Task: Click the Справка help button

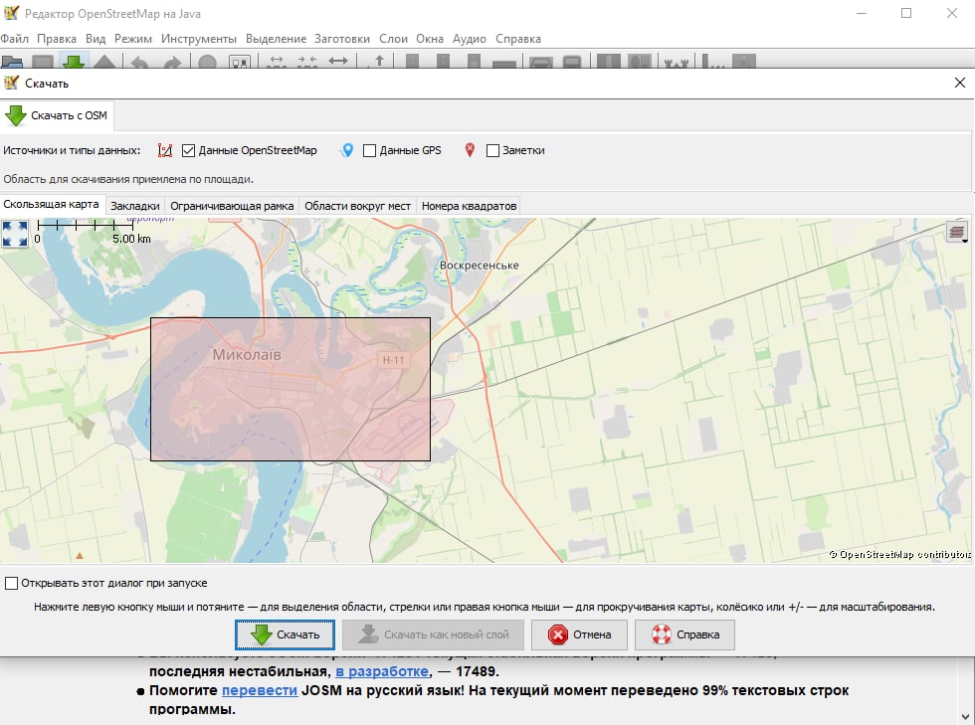Action: (x=685, y=634)
